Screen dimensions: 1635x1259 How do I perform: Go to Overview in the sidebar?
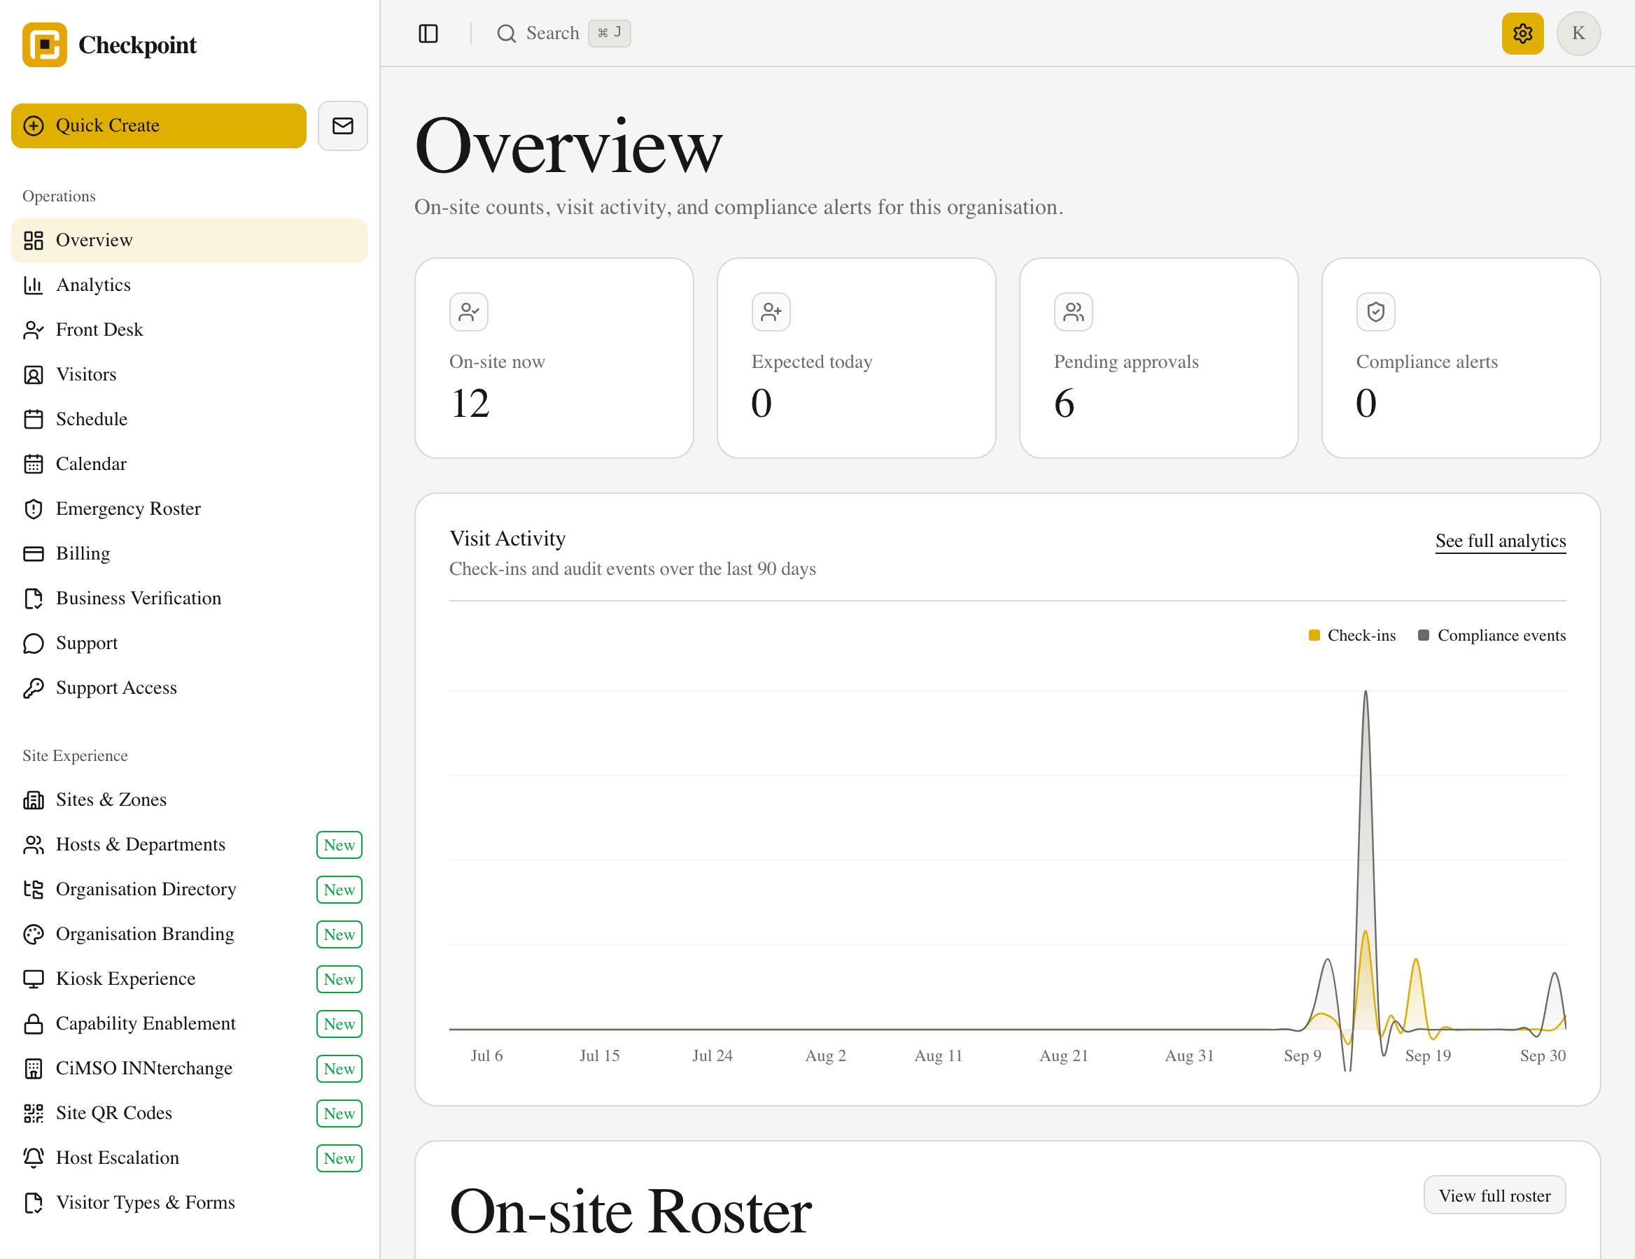(190, 240)
